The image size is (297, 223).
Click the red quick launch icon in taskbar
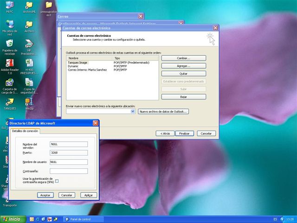point(50,219)
